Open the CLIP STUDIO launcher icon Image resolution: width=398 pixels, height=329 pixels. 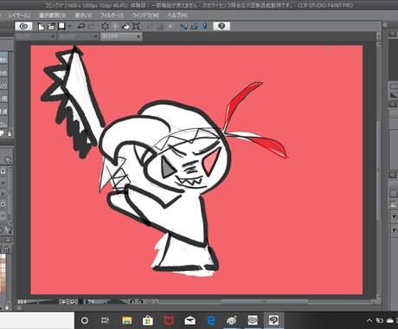pos(23,27)
